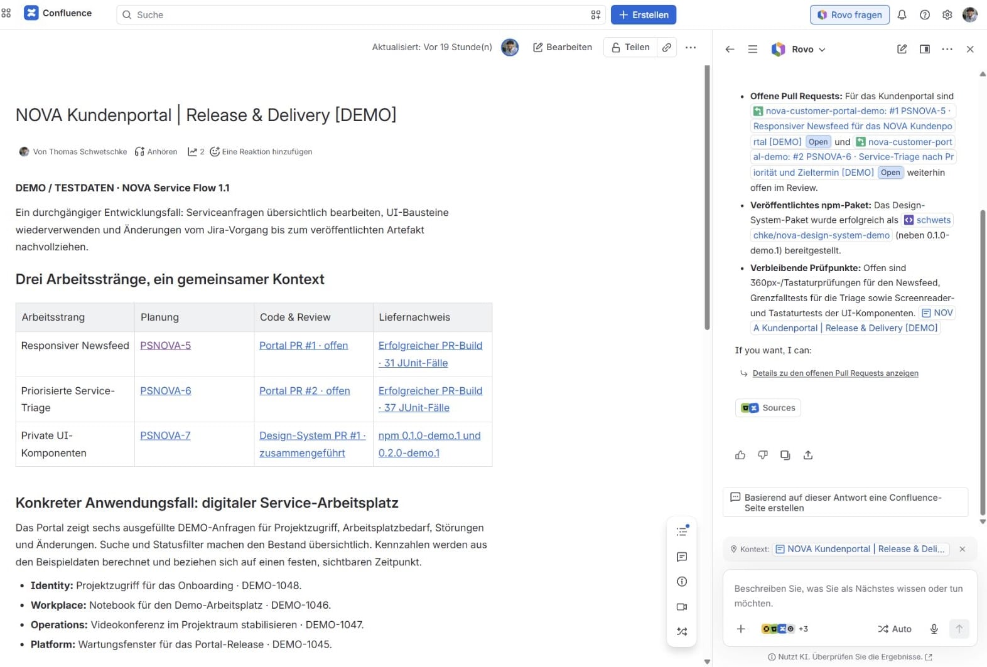Open the notifications bell
Screen dimensions: 987x667
pyautogui.click(x=902, y=14)
